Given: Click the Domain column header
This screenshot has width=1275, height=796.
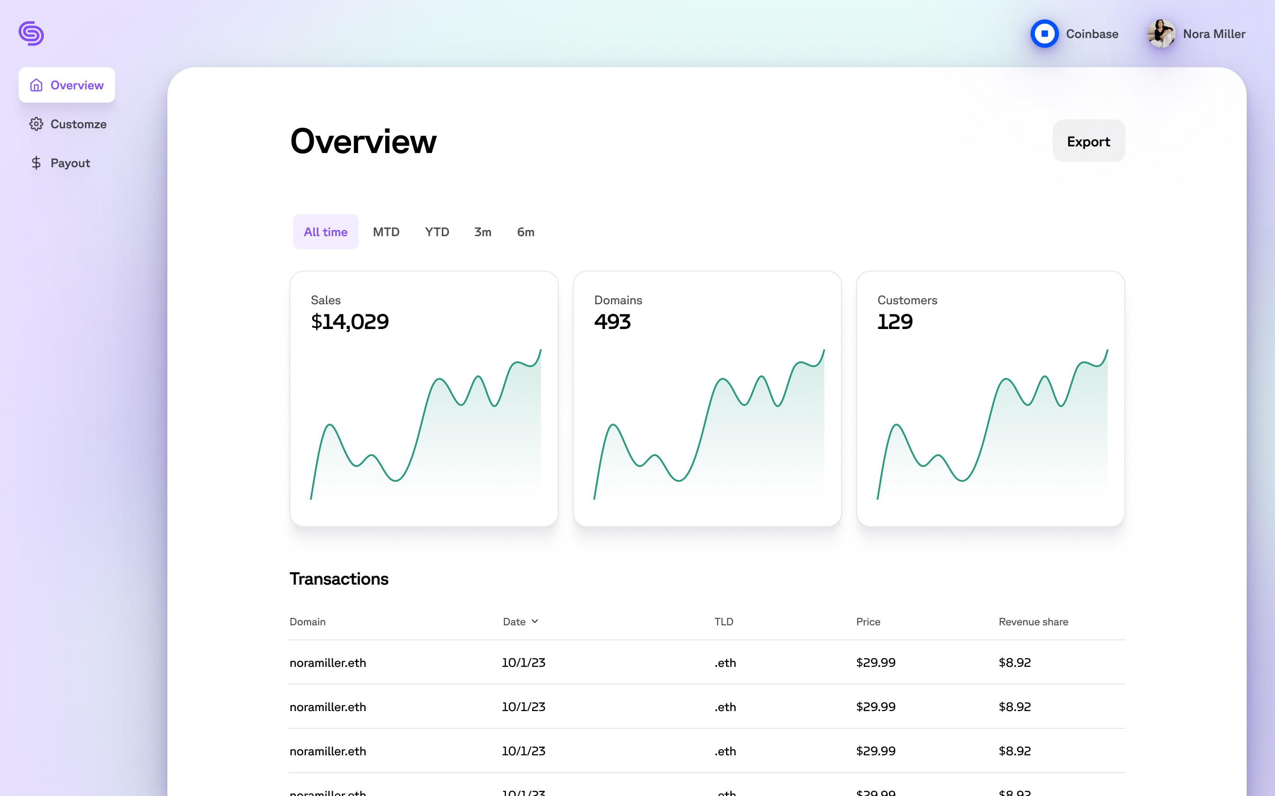Looking at the screenshot, I should [x=308, y=622].
